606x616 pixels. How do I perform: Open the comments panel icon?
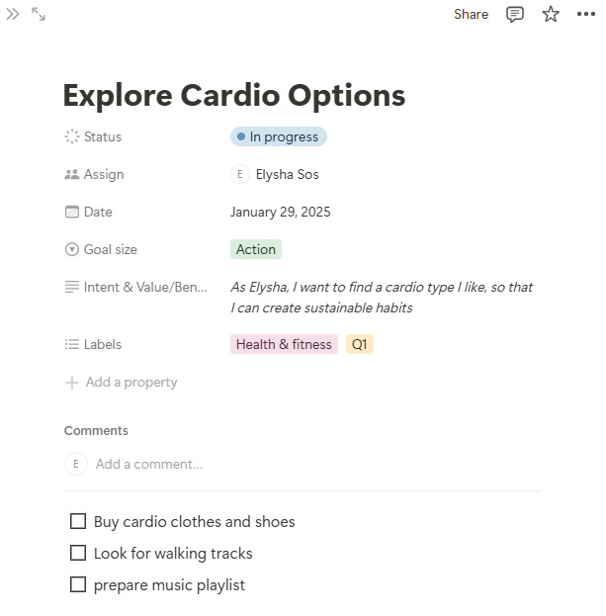515,14
